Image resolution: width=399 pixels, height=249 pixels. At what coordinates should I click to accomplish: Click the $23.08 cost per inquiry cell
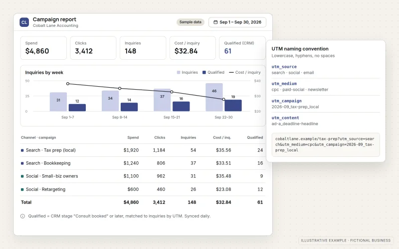coord(223,189)
